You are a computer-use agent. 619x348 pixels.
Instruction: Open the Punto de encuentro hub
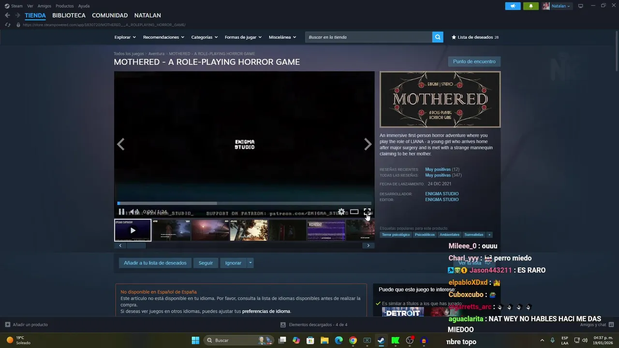point(474,61)
